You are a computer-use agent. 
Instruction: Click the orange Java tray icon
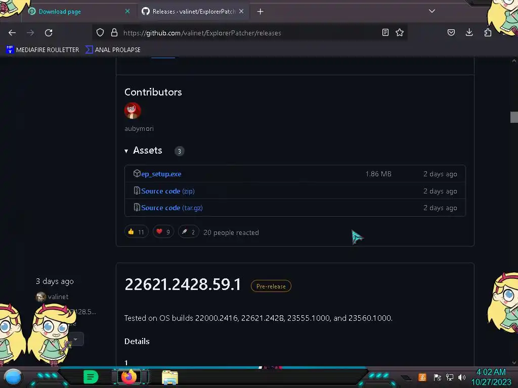click(x=422, y=377)
